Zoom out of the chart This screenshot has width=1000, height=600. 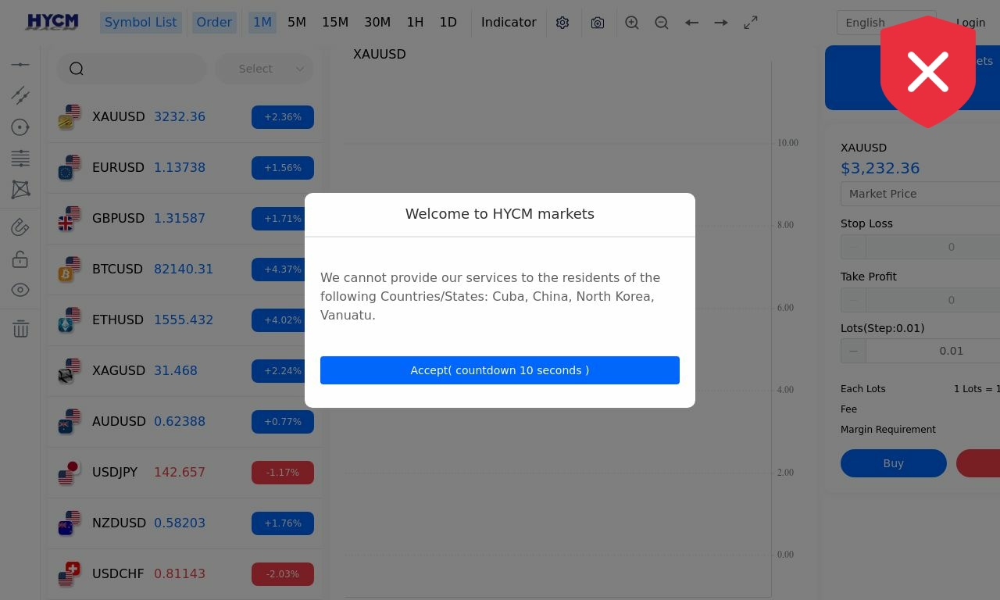662,23
